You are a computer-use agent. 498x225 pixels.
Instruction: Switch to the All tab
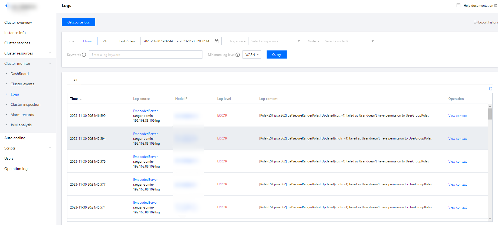75,80
